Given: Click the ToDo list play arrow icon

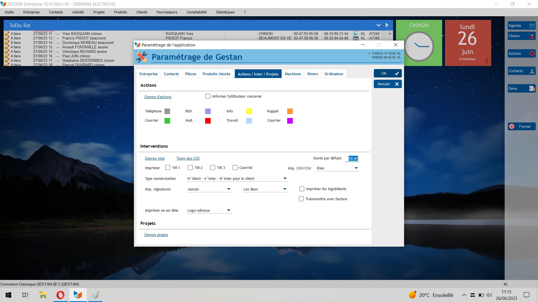Looking at the screenshot, I should [387, 25].
